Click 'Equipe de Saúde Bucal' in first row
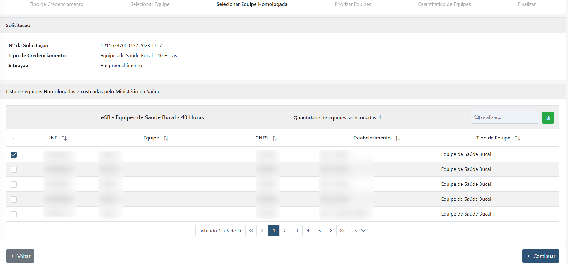This screenshot has height=265, width=568. click(466, 154)
